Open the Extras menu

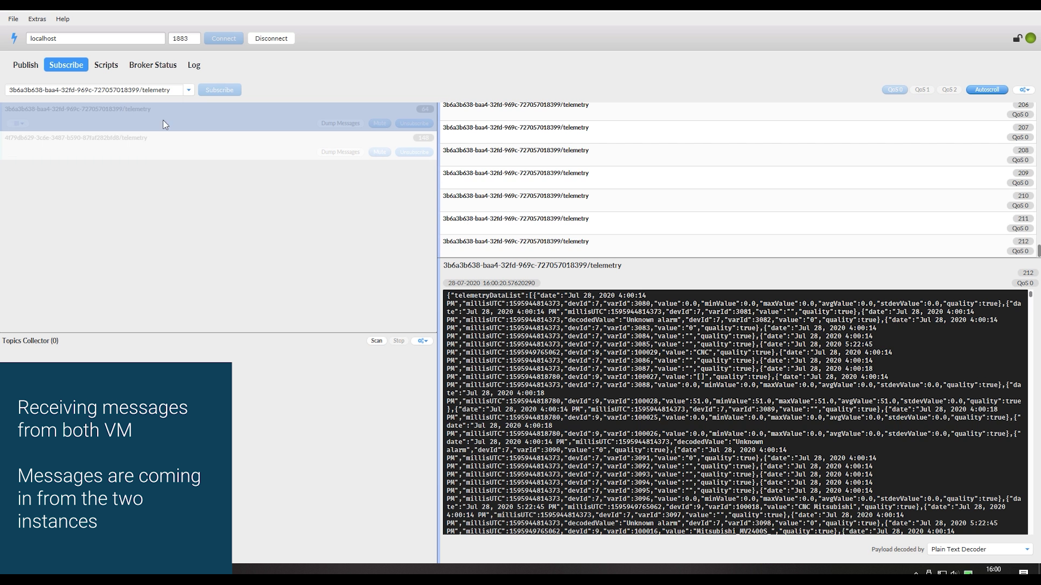coord(37,19)
